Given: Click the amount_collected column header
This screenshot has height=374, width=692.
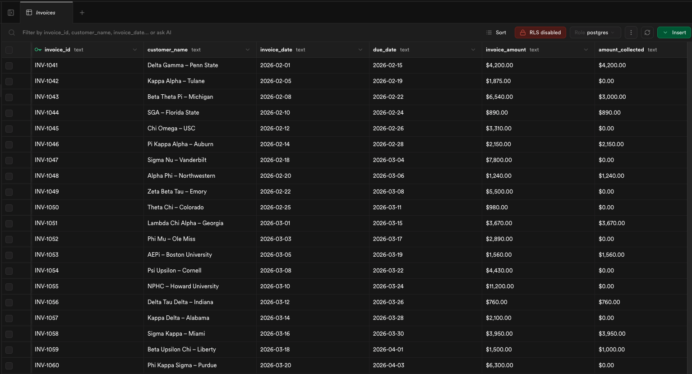Looking at the screenshot, I should 641,50.
